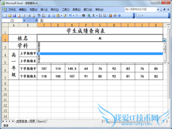Expand the Name Box dropdown
Image resolution: width=172 pixels, height=129 pixels.
[24, 21]
